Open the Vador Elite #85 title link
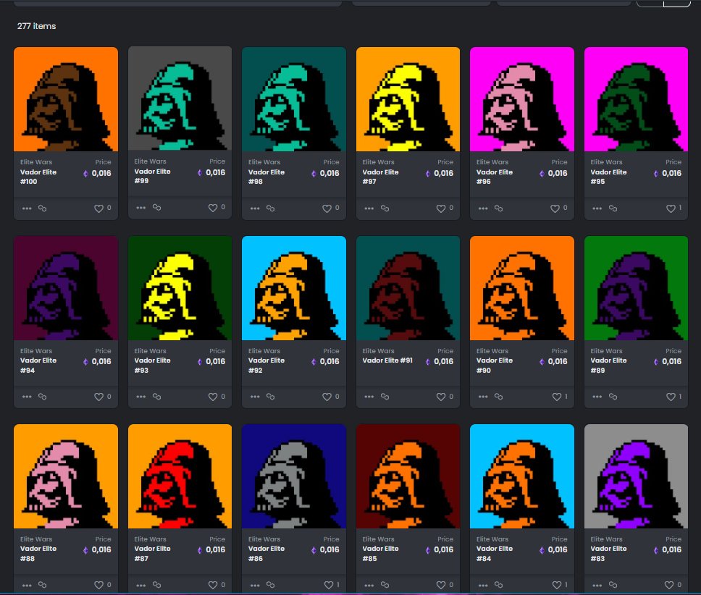Viewport: 701px width, 595px height. (380, 553)
